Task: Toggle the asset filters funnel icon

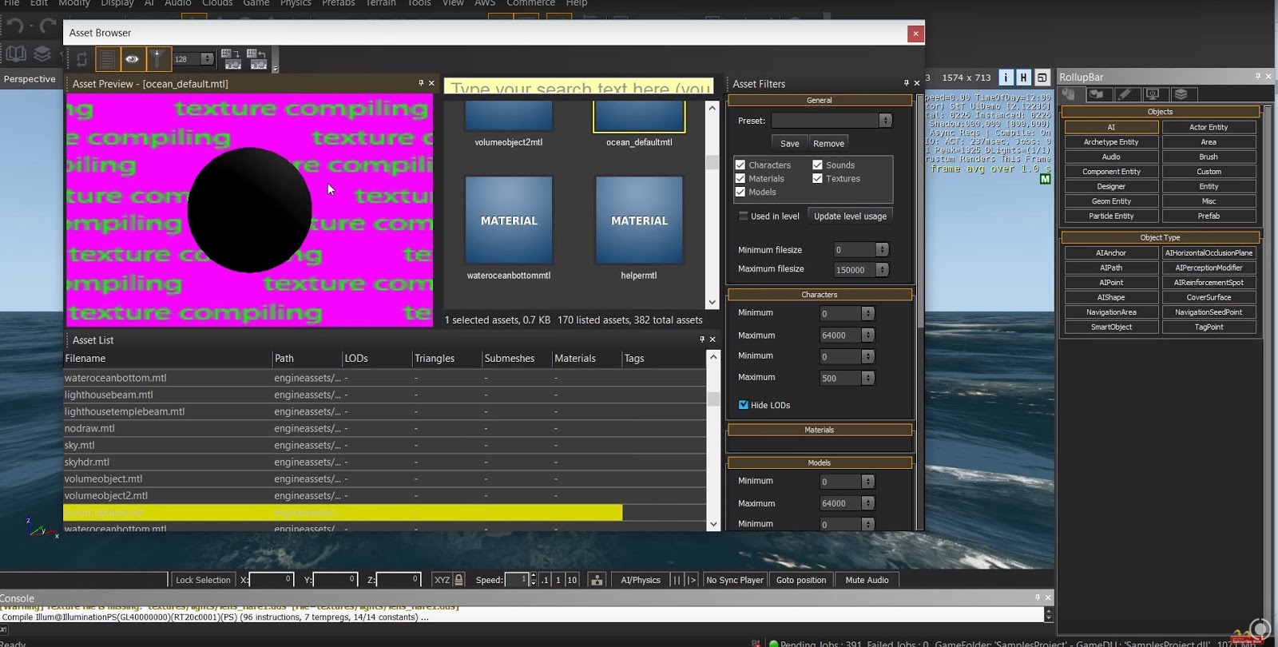Action: click(x=157, y=58)
